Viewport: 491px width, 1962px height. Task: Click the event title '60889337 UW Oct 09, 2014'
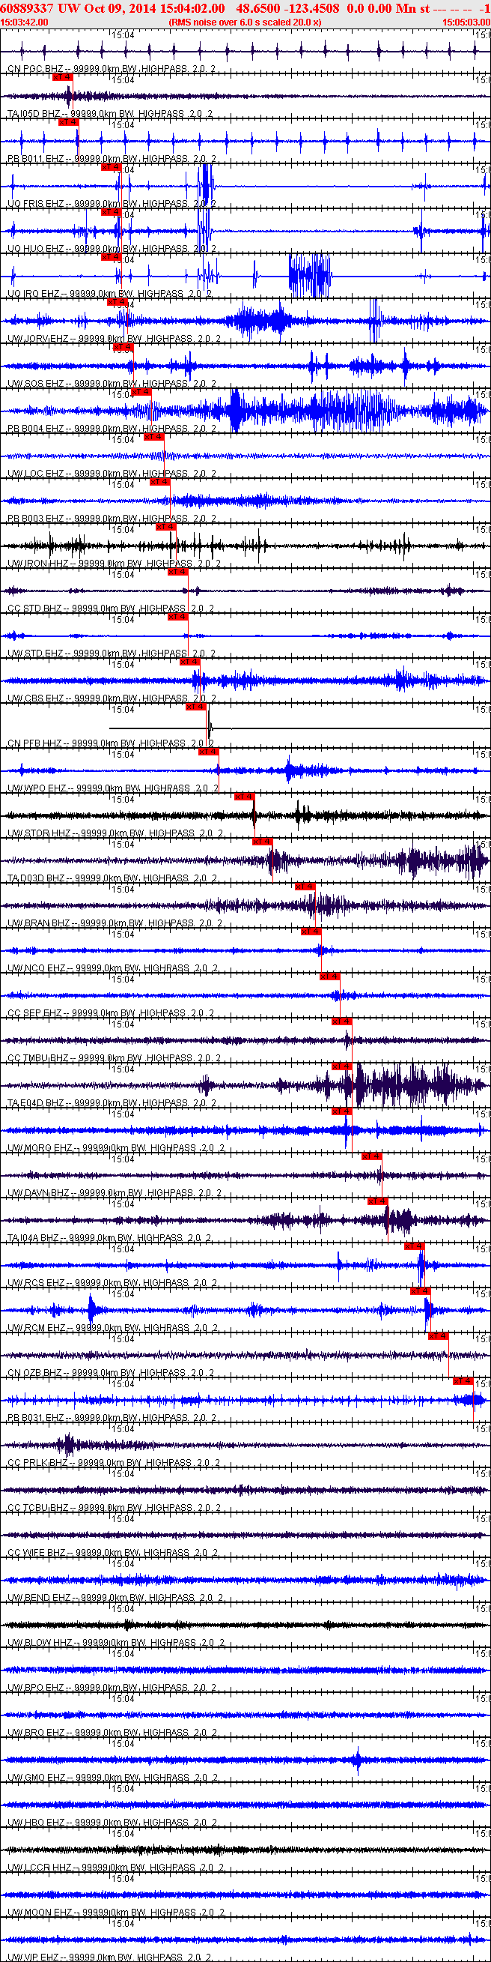coord(79,7)
